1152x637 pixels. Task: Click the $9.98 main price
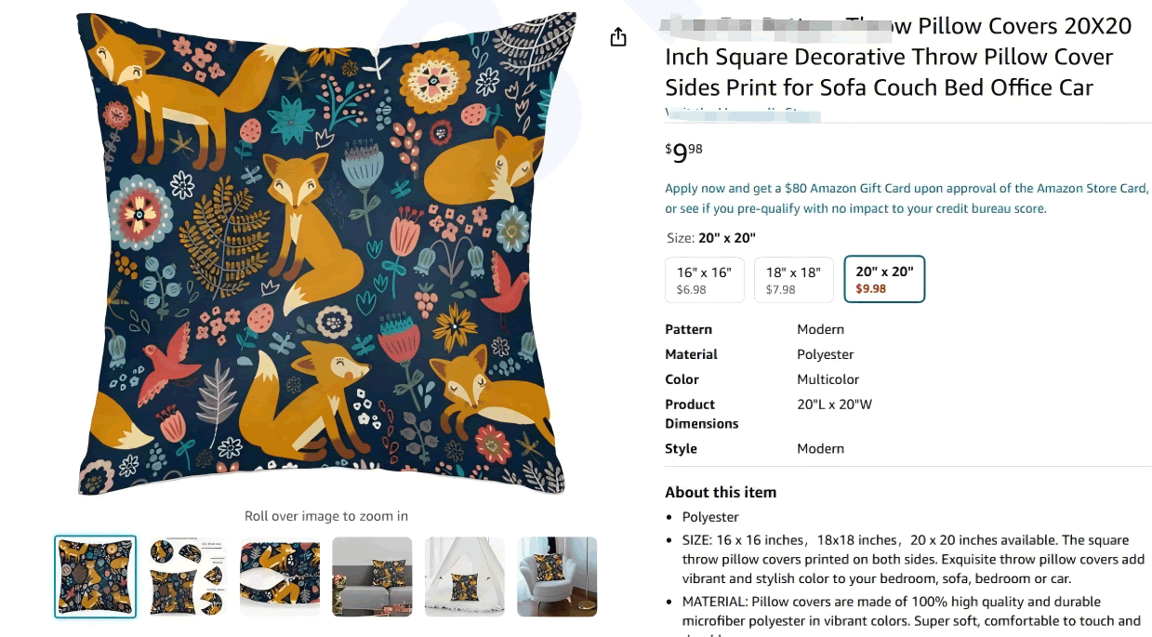683,152
